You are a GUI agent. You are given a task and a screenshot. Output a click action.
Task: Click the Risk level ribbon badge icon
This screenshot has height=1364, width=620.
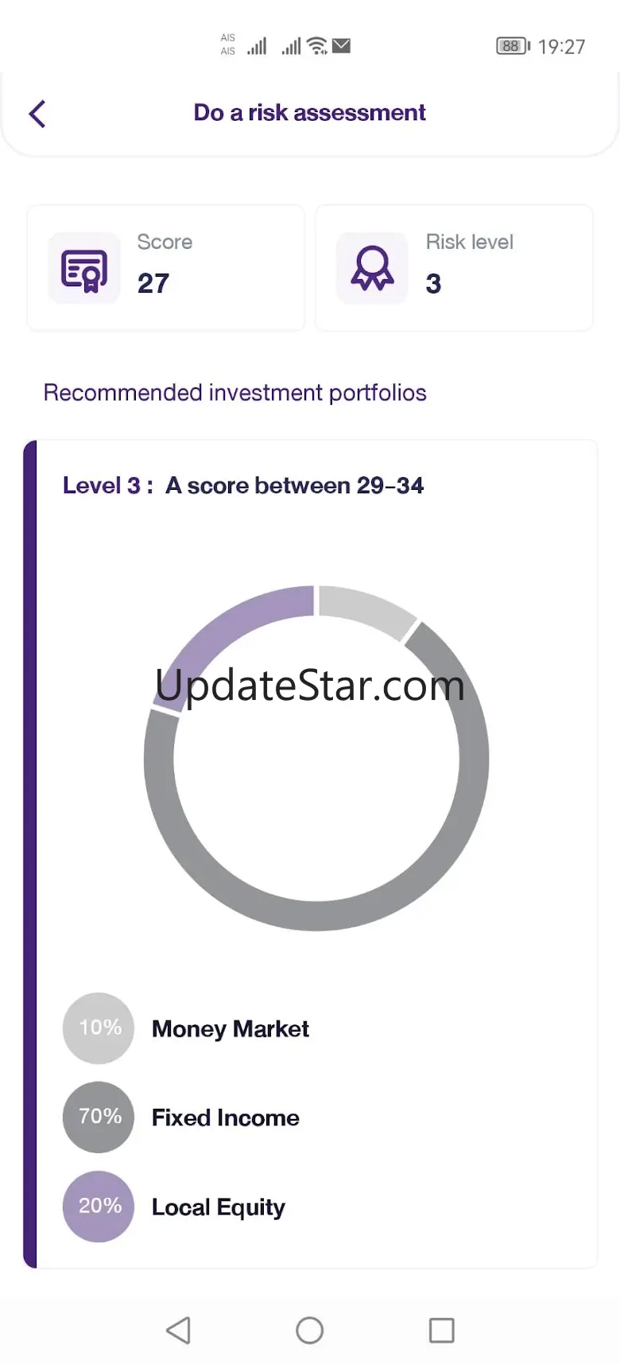click(372, 268)
